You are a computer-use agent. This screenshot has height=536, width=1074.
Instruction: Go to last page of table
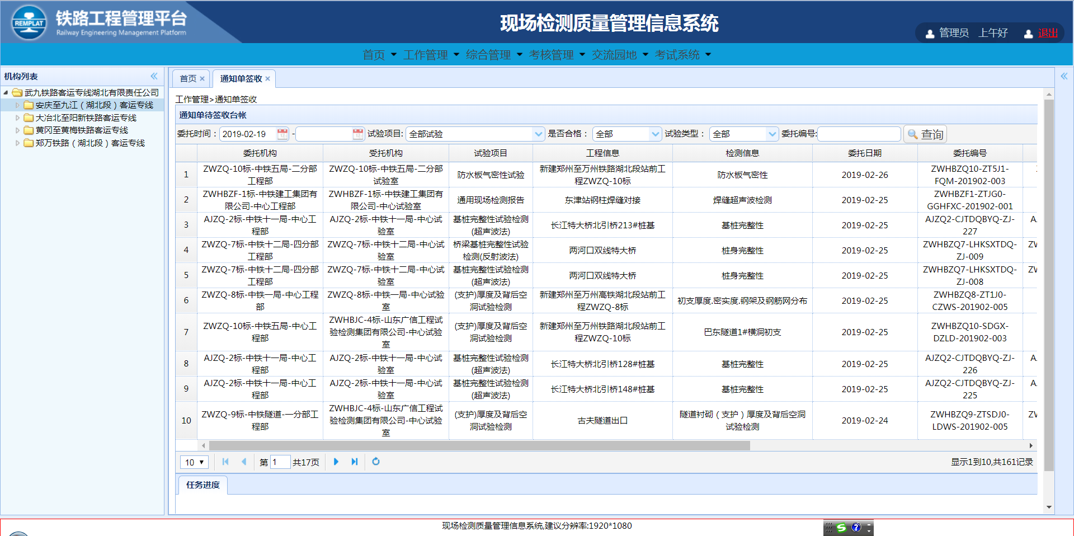(x=355, y=462)
